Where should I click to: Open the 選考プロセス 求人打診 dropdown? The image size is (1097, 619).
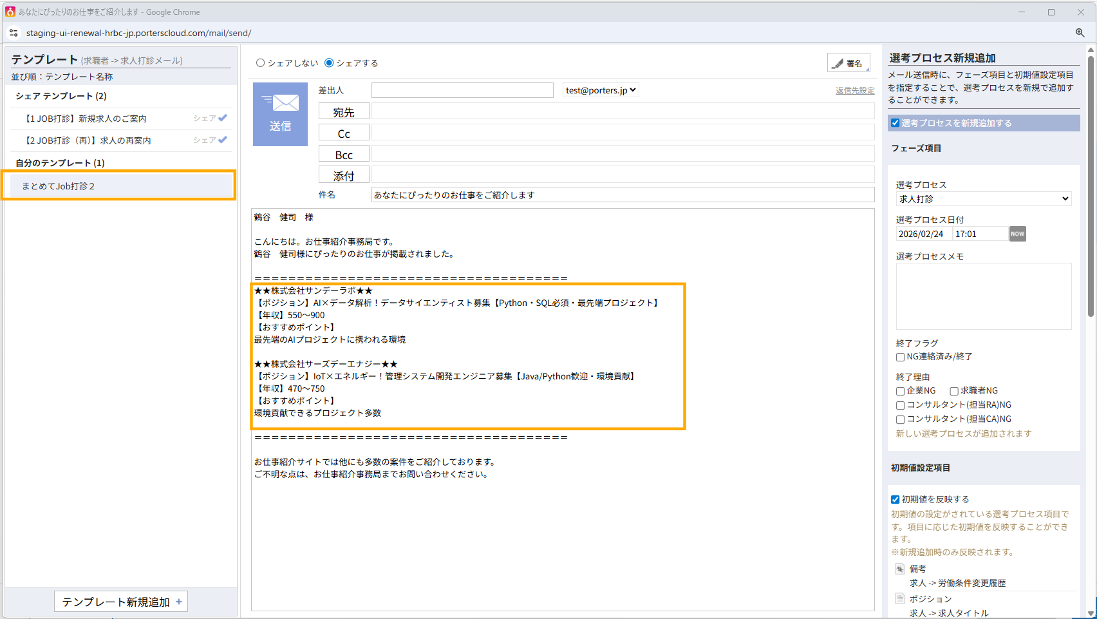point(983,199)
